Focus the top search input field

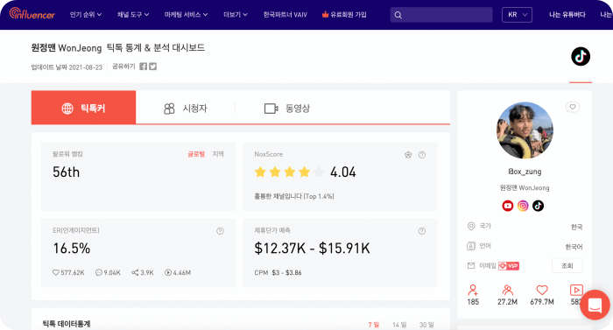pos(441,15)
